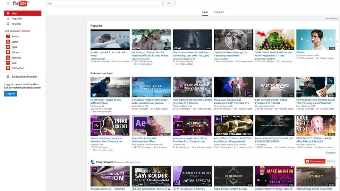Click the Programvara channel icon

click(x=93, y=162)
